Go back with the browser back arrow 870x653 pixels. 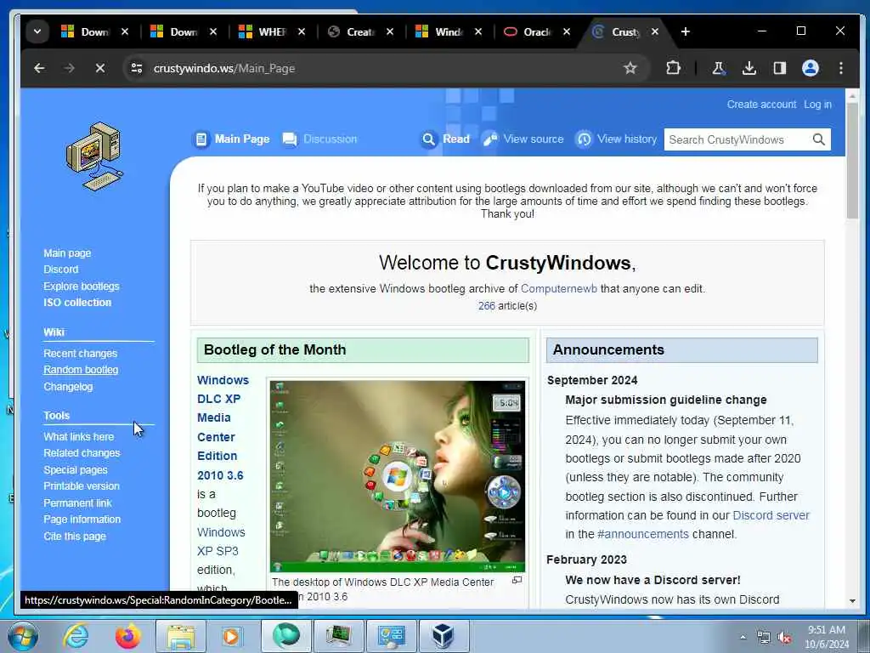coord(39,68)
